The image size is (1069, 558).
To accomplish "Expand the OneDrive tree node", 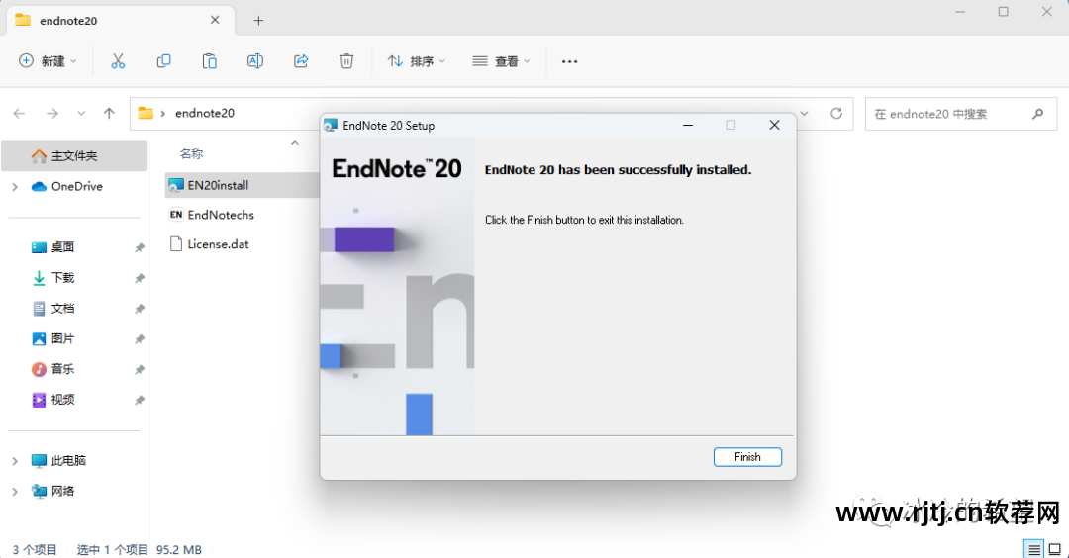I will (15, 187).
